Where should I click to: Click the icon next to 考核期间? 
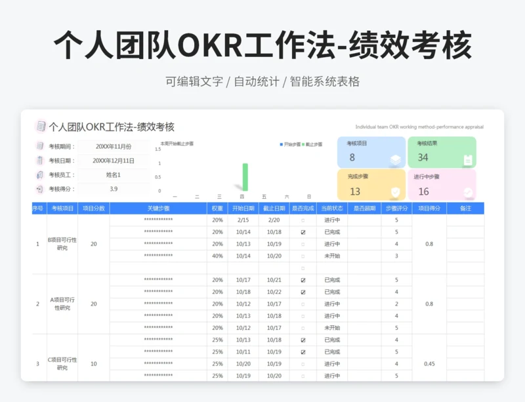point(40,146)
